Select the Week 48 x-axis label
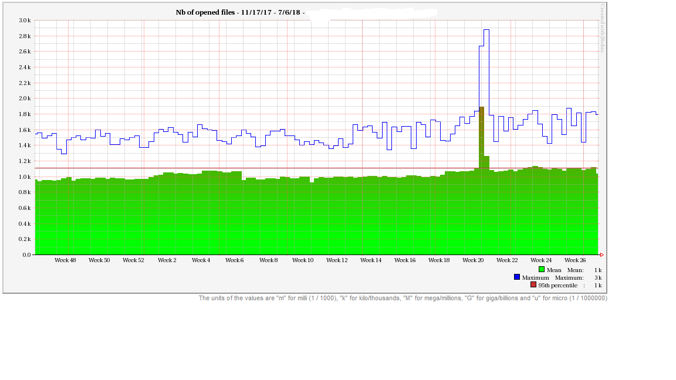The height and width of the screenshot is (380, 676). click(x=65, y=260)
